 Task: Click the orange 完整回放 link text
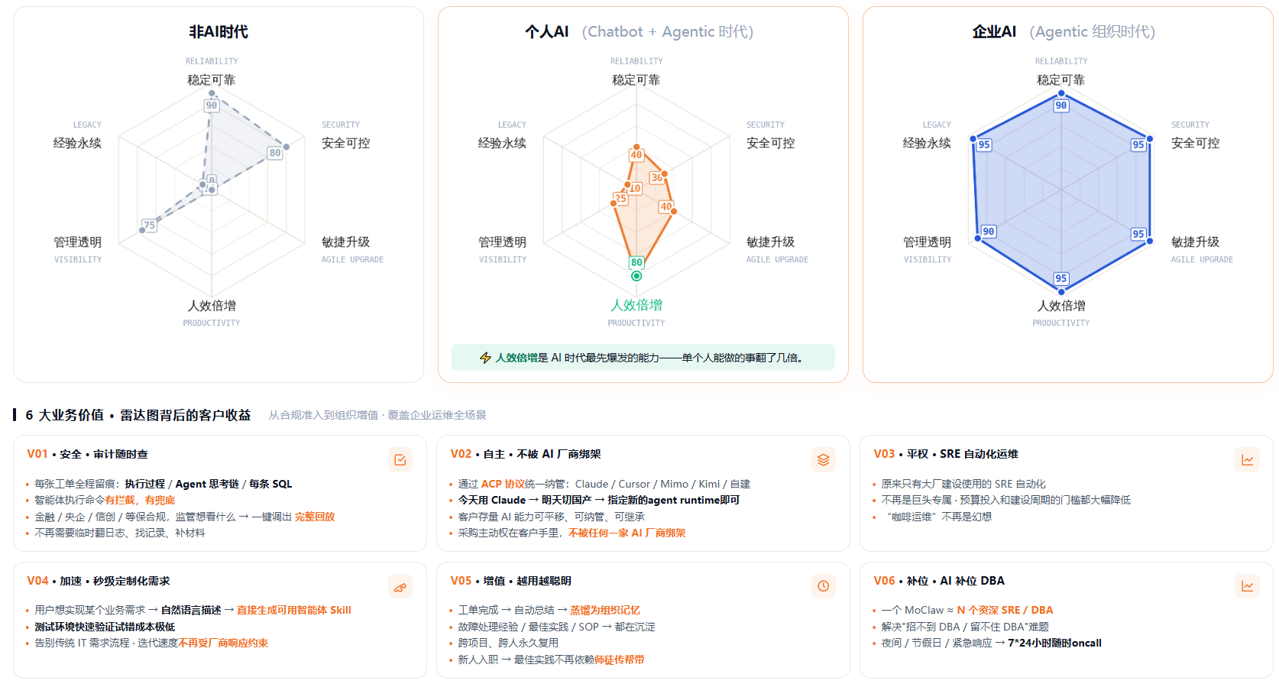[315, 517]
